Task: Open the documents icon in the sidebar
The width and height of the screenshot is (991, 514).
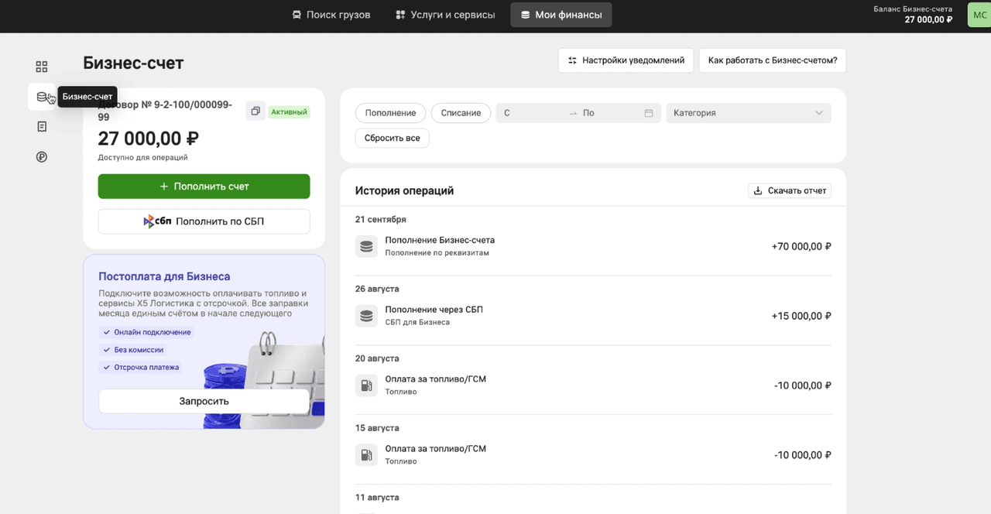Action: (x=42, y=126)
